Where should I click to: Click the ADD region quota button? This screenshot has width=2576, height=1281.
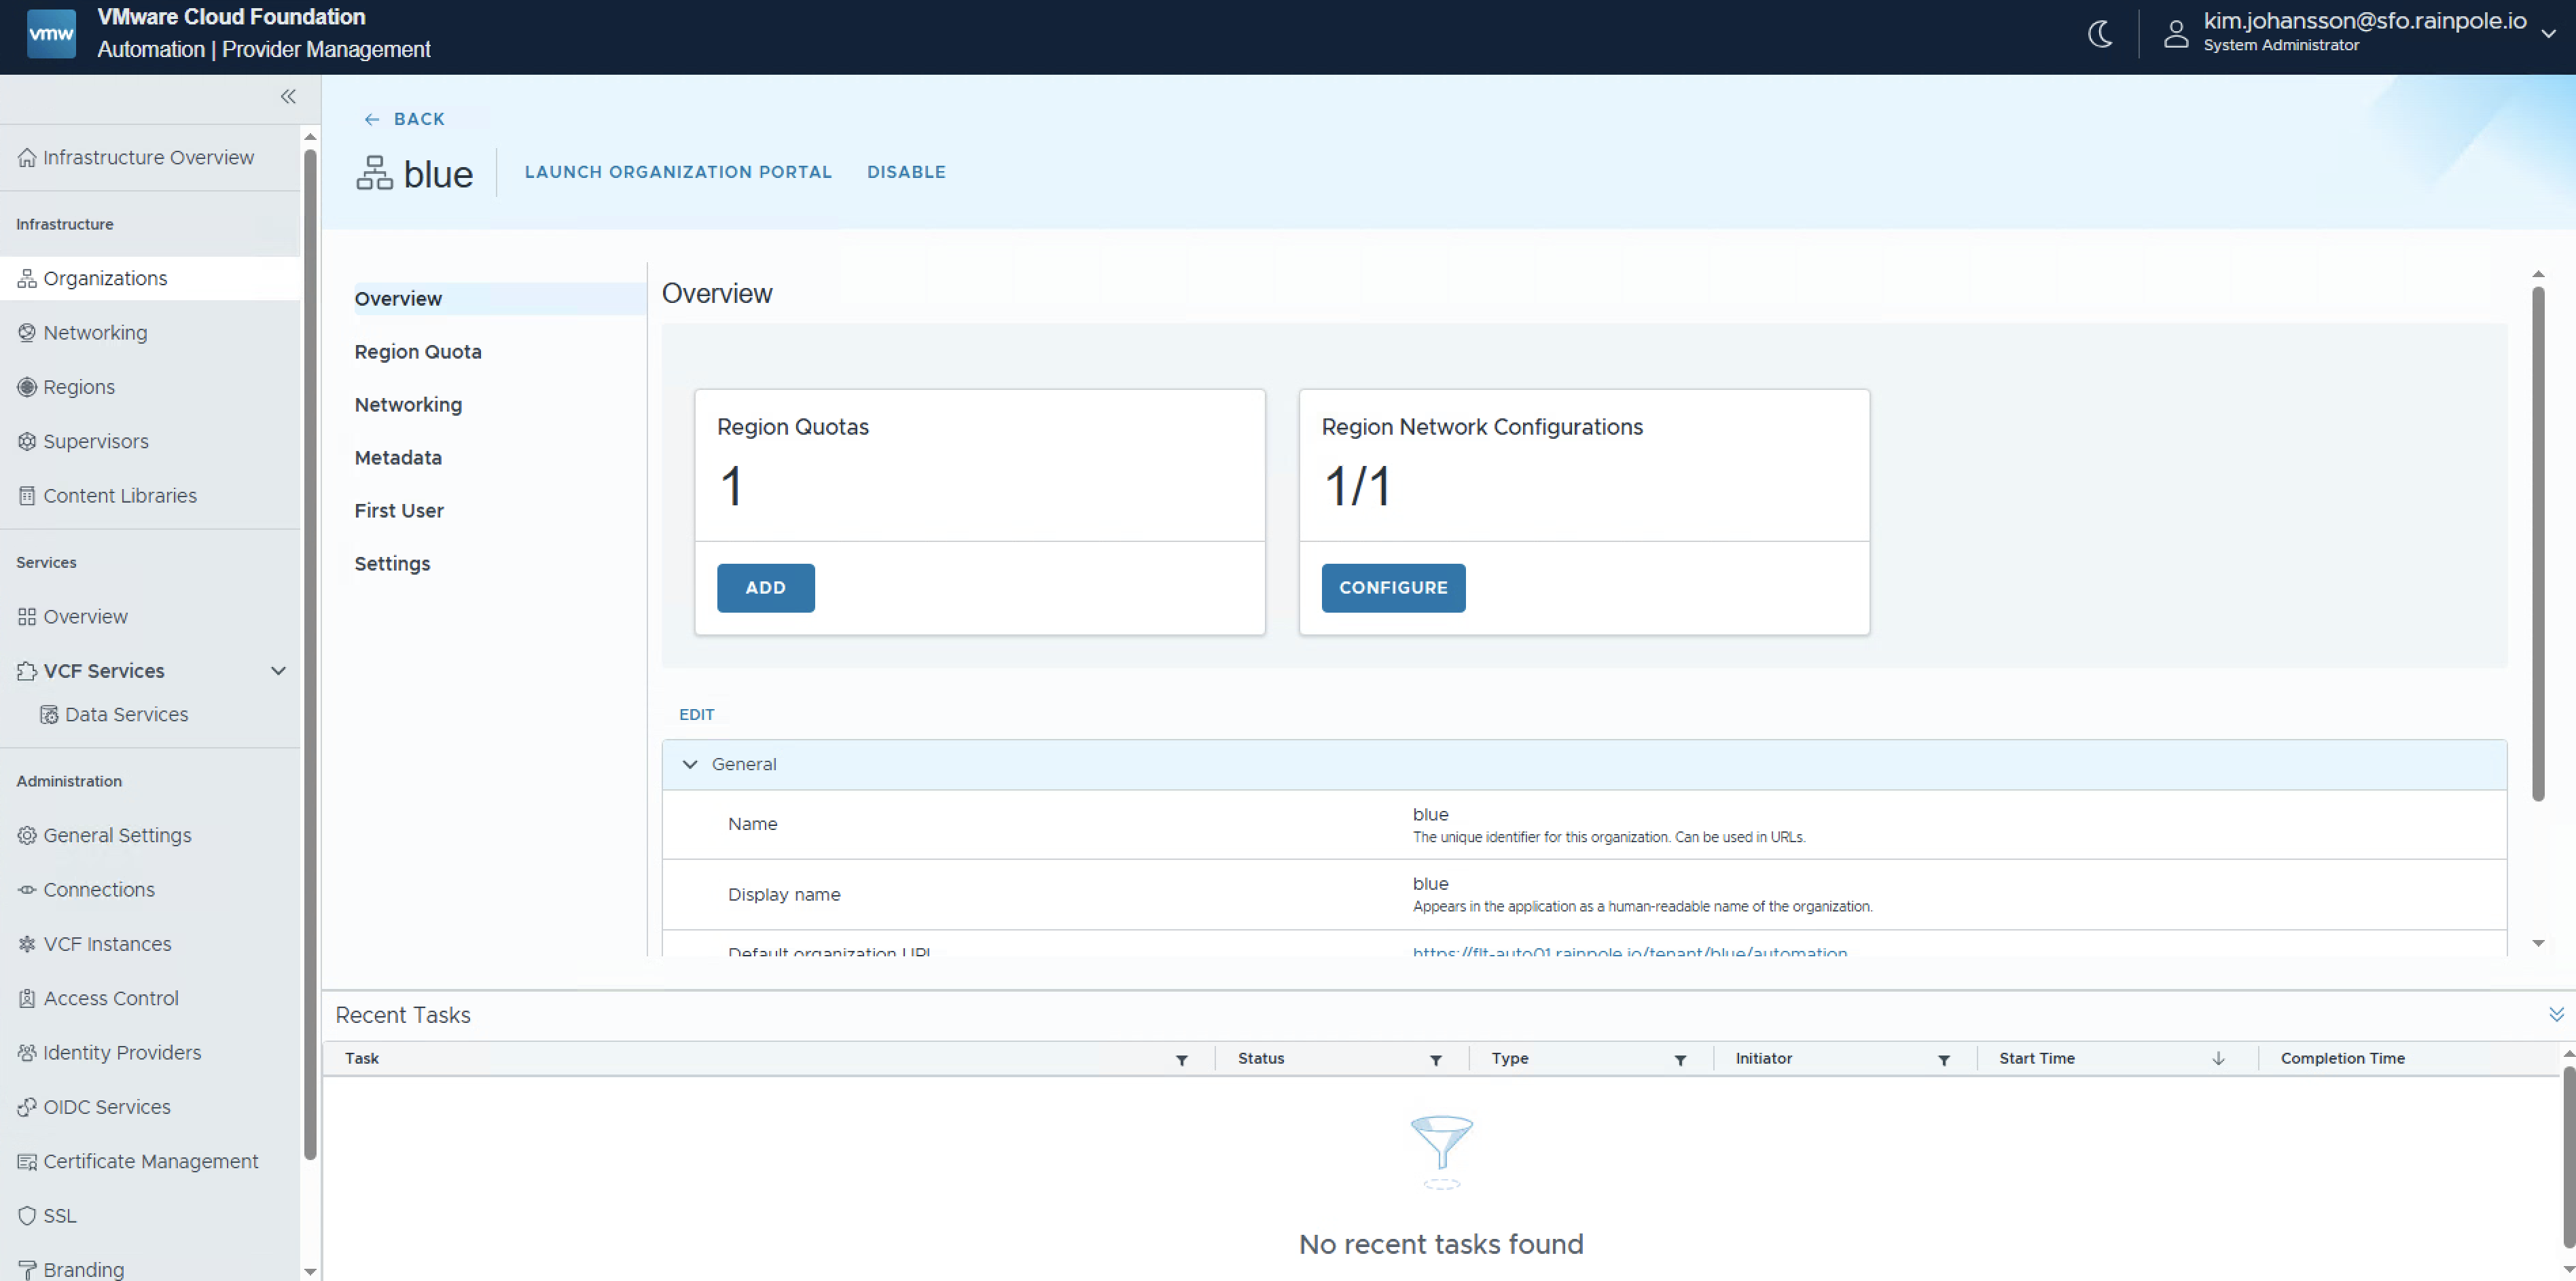765,588
